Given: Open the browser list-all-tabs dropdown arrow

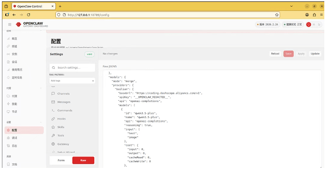Looking at the screenshot, I should point(291,6).
